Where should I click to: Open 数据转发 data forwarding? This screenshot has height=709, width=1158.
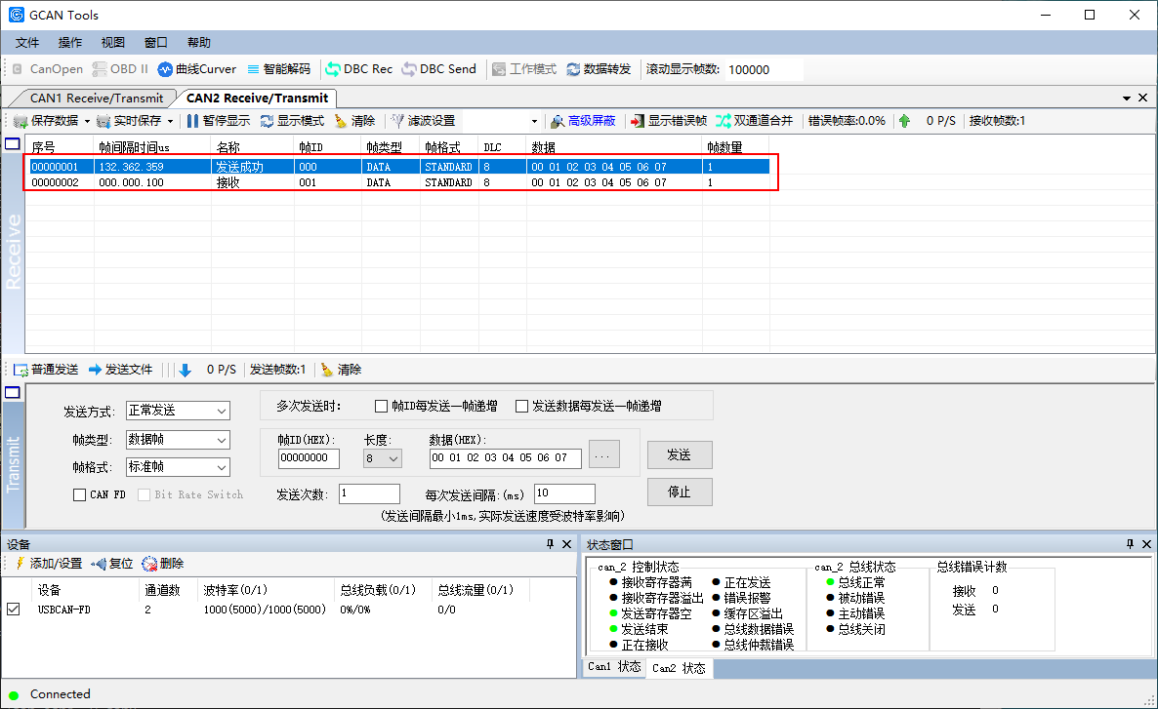[599, 69]
